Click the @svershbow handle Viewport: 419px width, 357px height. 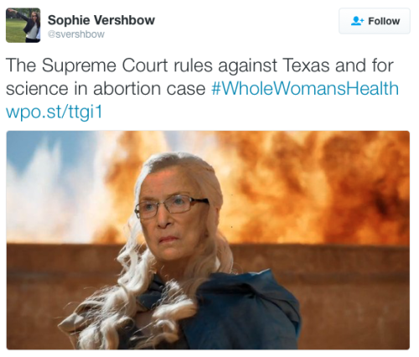point(76,34)
